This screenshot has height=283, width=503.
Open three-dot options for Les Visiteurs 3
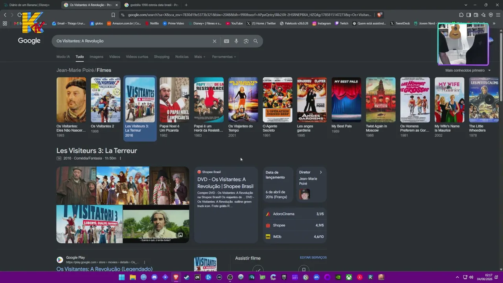(120, 158)
